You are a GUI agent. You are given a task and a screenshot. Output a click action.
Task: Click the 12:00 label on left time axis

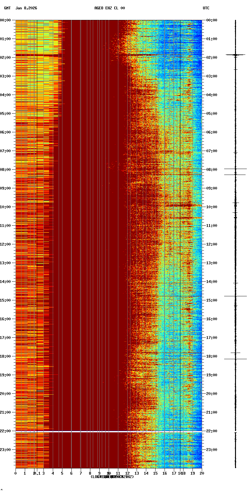click(x=5, y=244)
